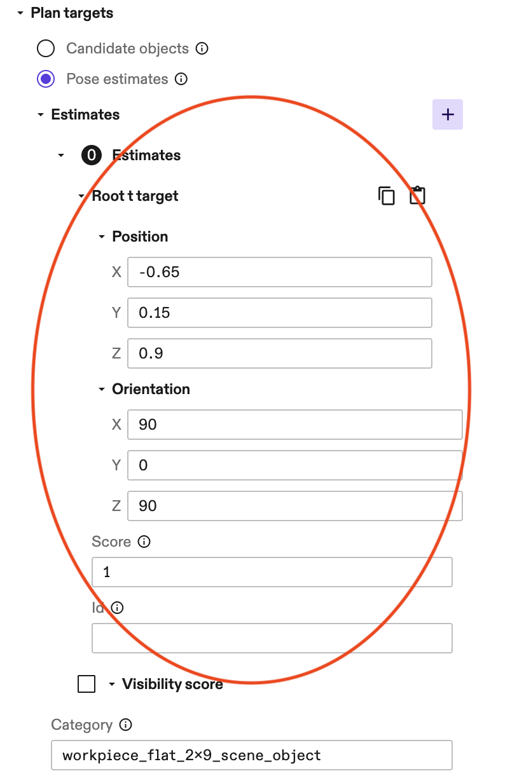Viewport: 510px width, 778px height.
Task: Click the Score input field
Action: (x=272, y=571)
